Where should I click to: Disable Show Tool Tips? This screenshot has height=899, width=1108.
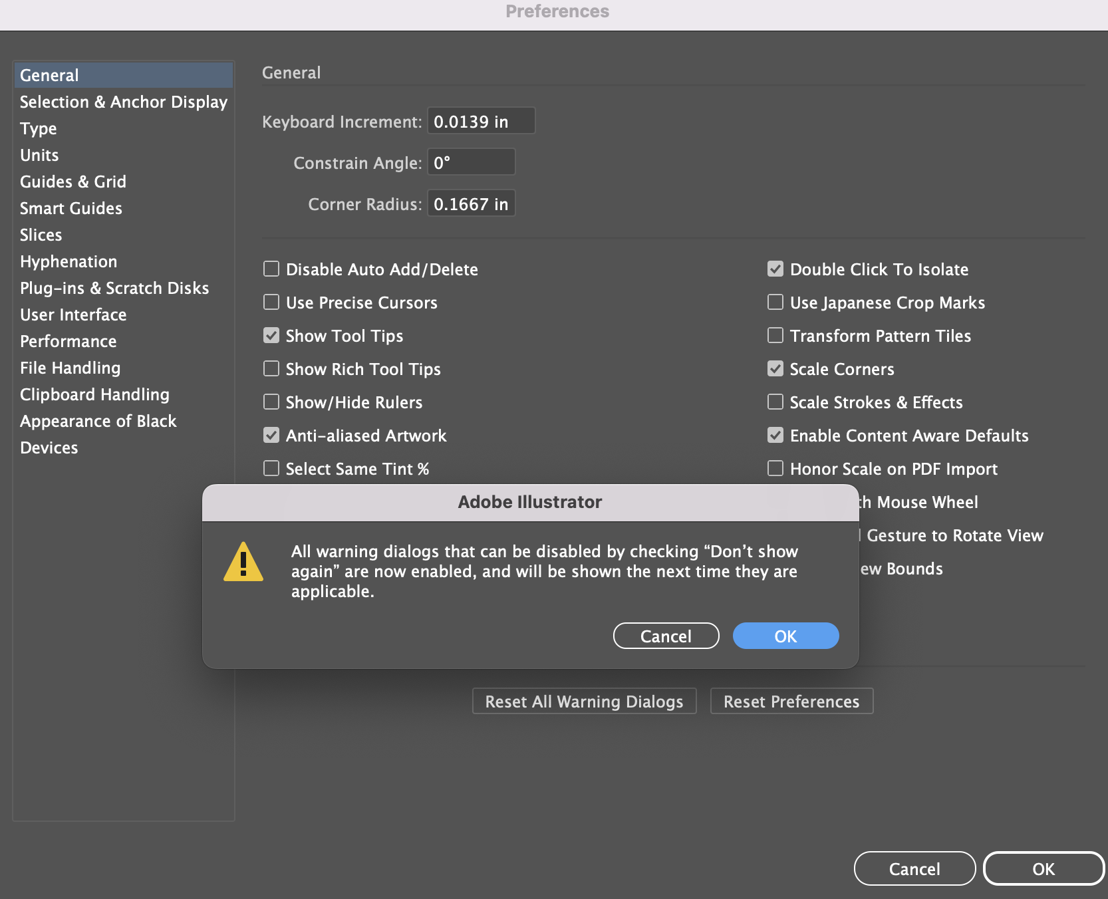[x=271, y=335]
